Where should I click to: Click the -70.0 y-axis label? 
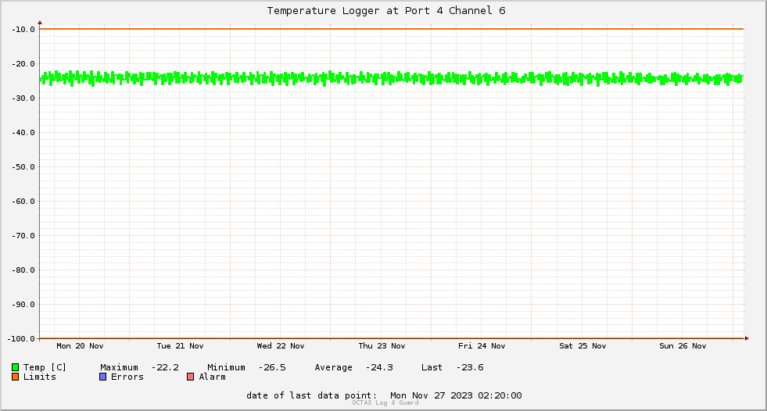pos(23,235)
